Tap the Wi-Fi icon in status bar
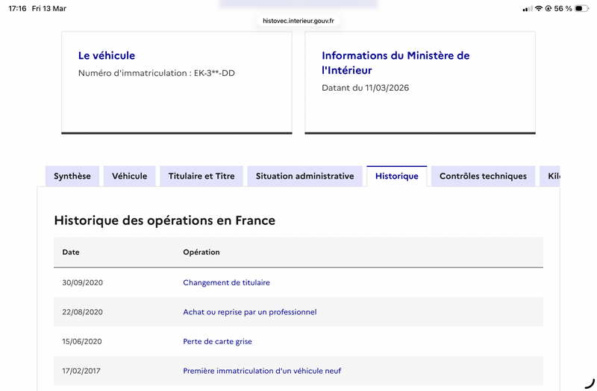 pyautogui.click(x=538, y=8)
